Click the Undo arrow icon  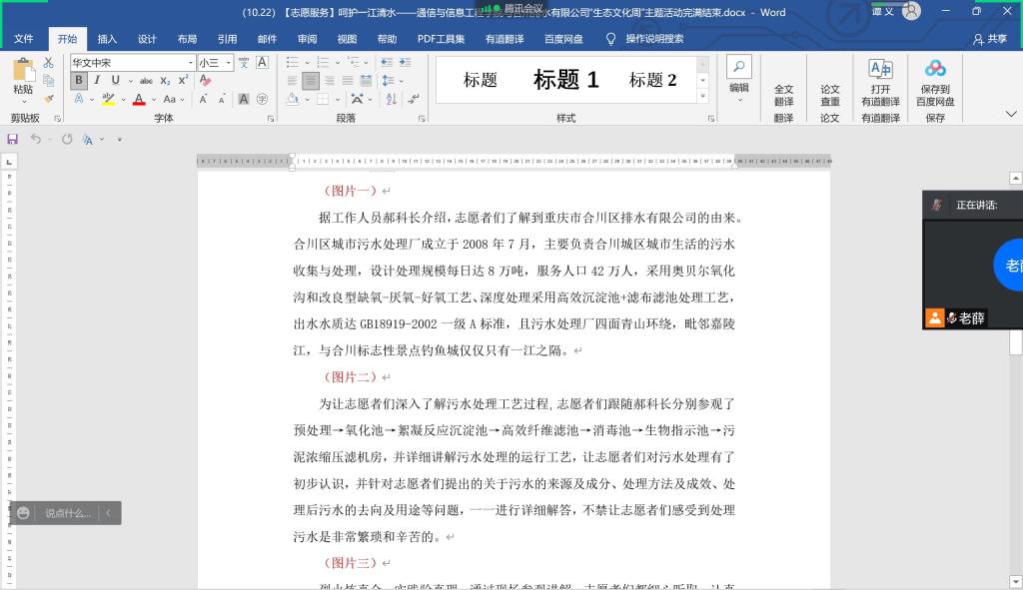click(36, 139)
